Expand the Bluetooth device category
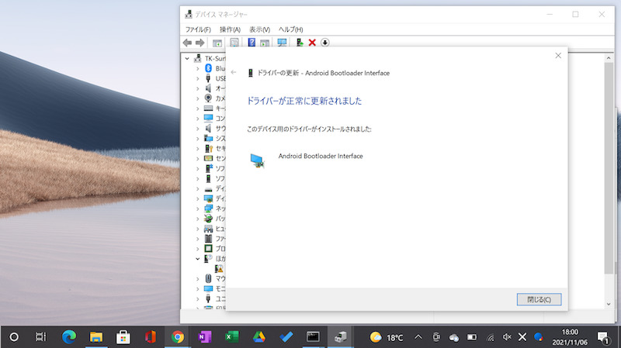This screenshot has width=621, height=348. 198,68
